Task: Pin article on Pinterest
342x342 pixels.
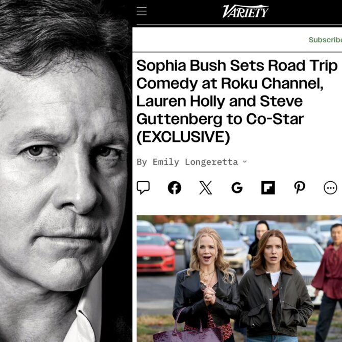Action: 300,187
